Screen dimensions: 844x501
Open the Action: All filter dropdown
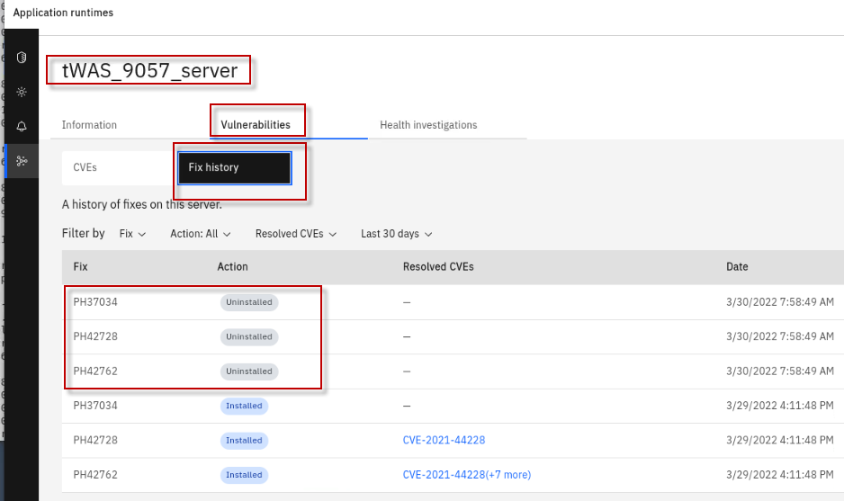[200, 234]
